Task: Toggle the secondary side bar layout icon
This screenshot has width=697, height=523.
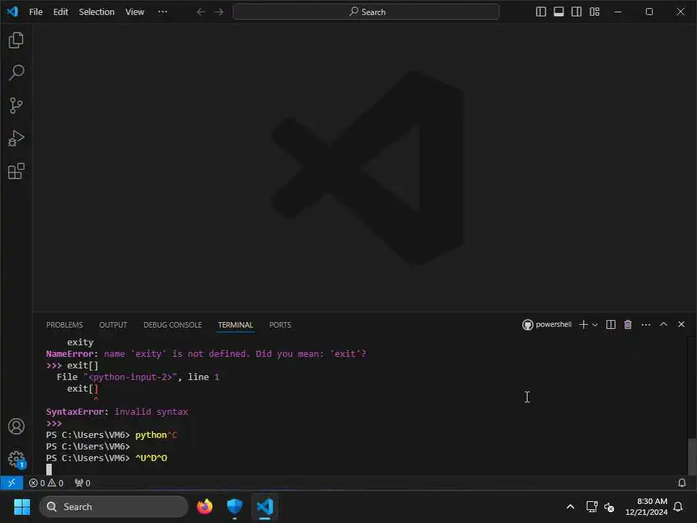Action: pyautogui.click(x=577, y=12)
